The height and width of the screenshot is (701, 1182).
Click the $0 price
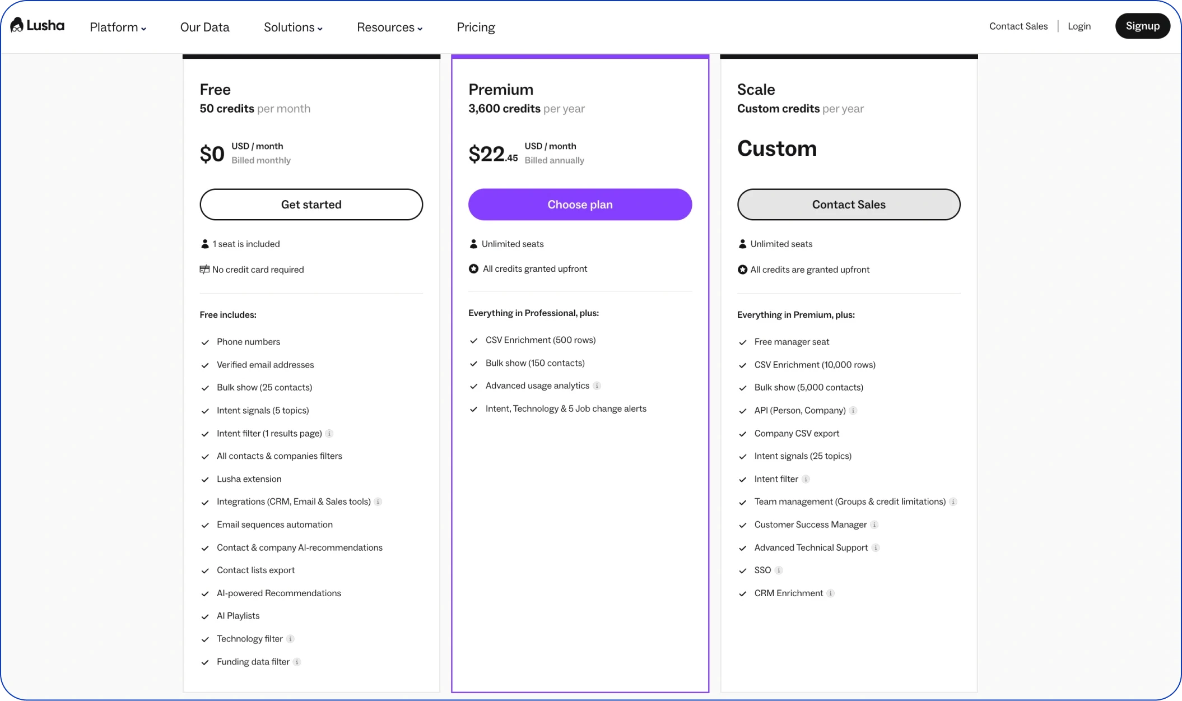click(x=212, y=154)
